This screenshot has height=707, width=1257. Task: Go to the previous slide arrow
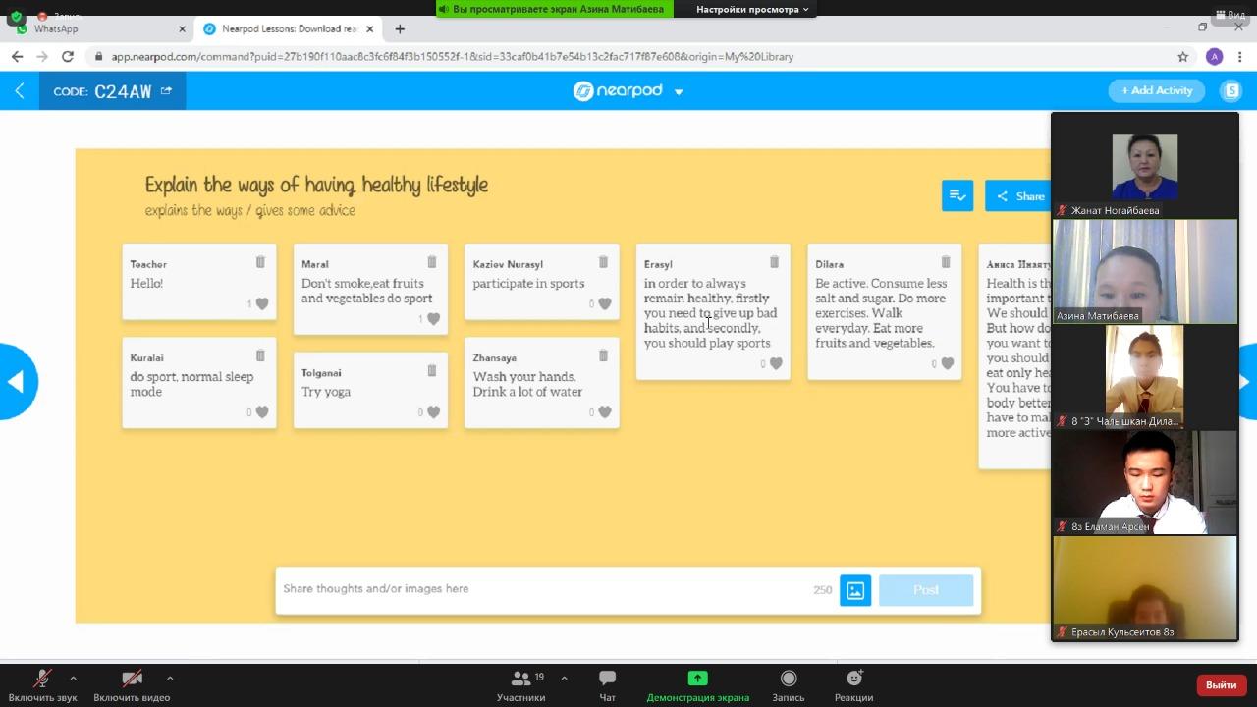[x=16, y=382]
